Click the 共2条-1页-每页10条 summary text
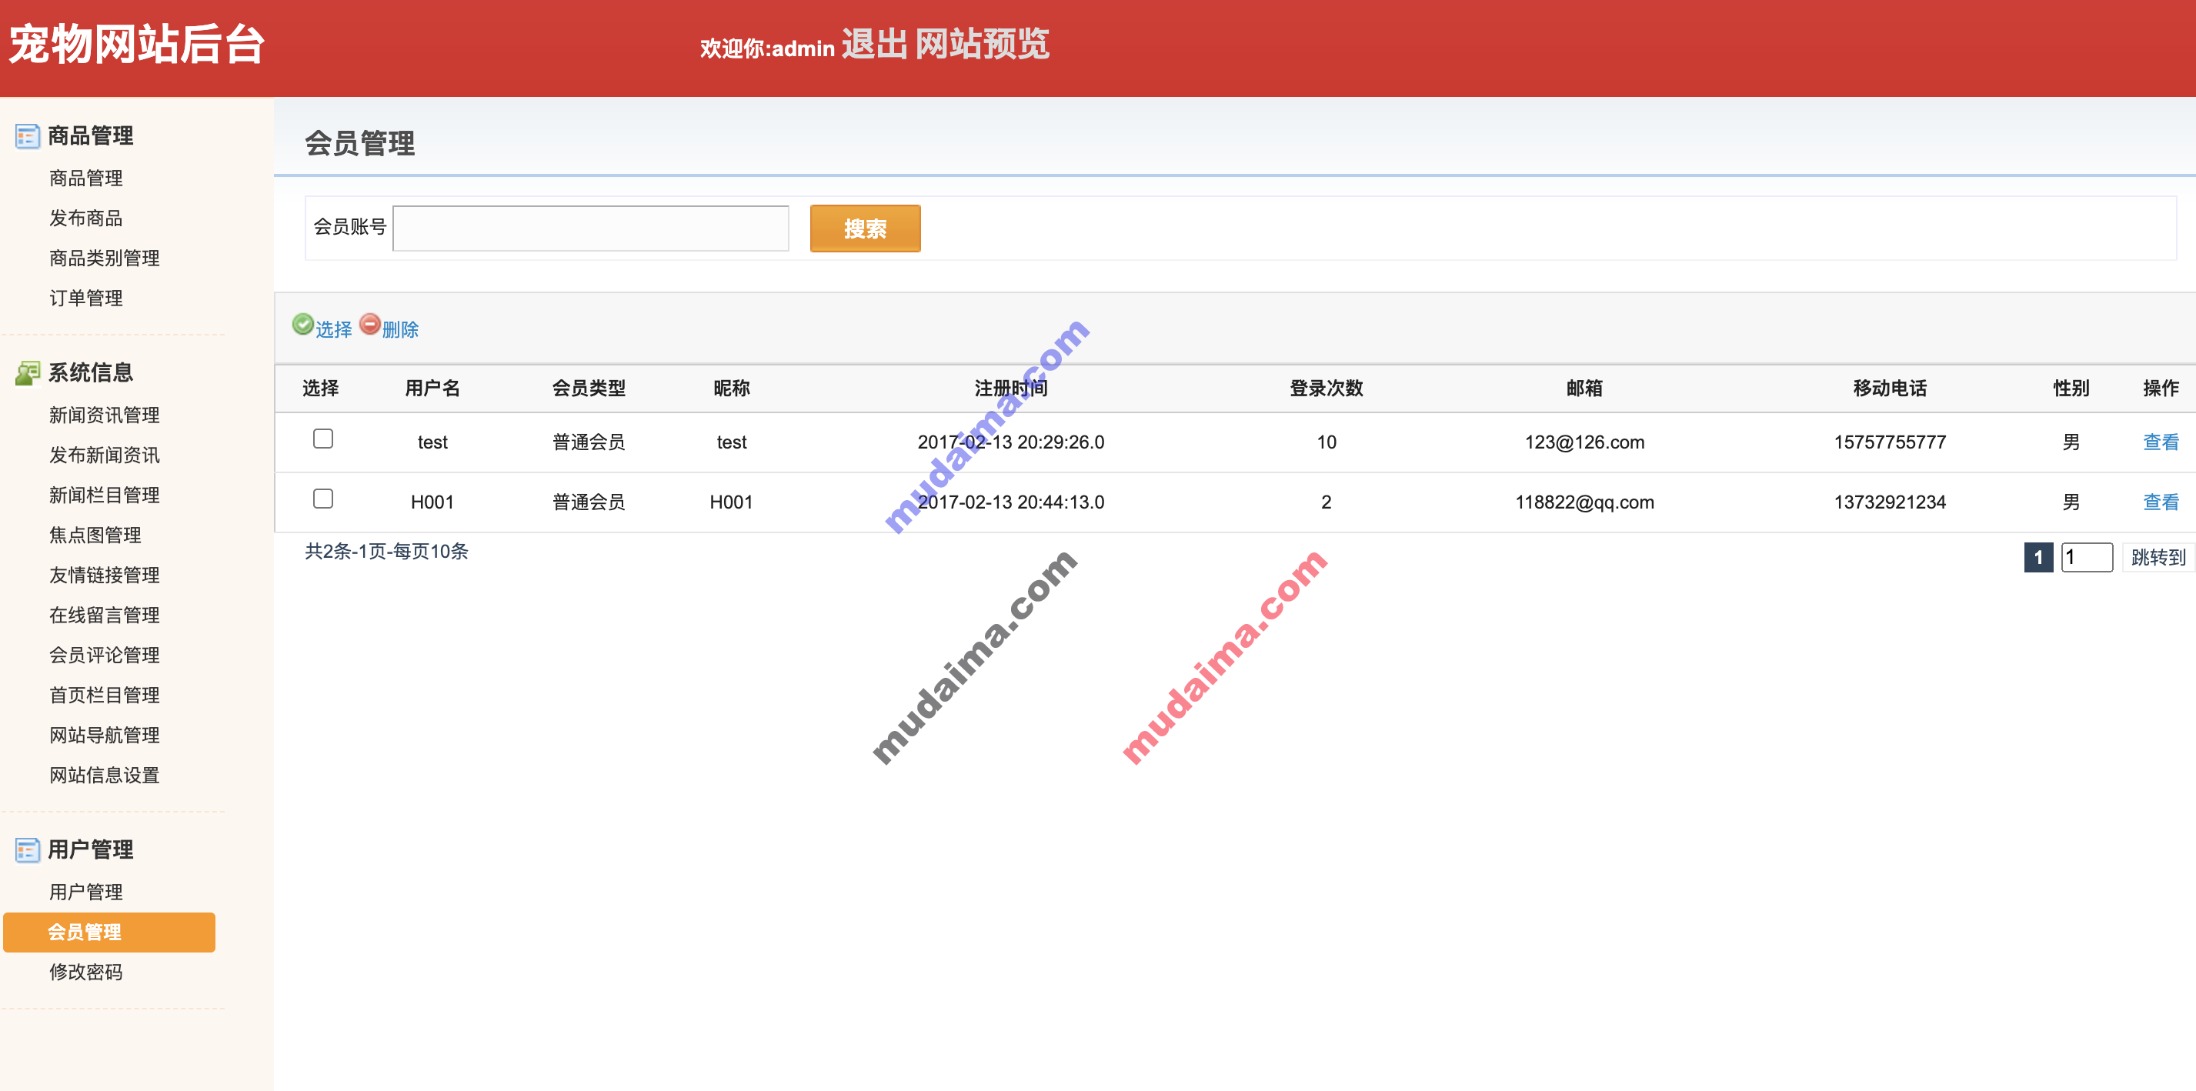Screen dimensions: 2196x1091 coord(387,552)
